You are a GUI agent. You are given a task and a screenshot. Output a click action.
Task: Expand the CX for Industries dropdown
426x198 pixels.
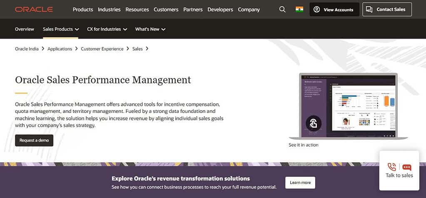[x=107, y=29]
